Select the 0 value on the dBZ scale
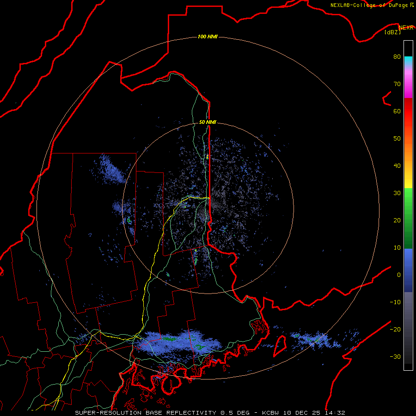 pos(399,275)
